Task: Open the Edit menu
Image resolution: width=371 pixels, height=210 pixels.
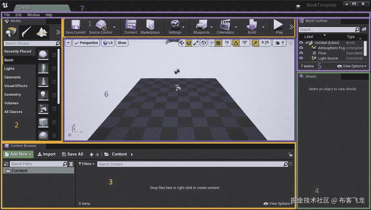Action: coord(18,15)
